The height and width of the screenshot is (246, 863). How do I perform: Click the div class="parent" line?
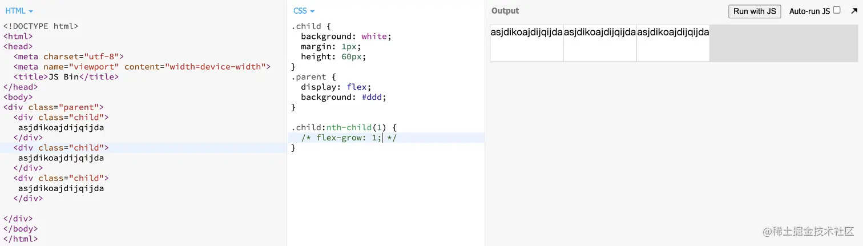54,107
